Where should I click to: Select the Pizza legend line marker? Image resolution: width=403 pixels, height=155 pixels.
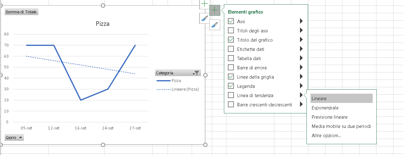click(163, 81)
